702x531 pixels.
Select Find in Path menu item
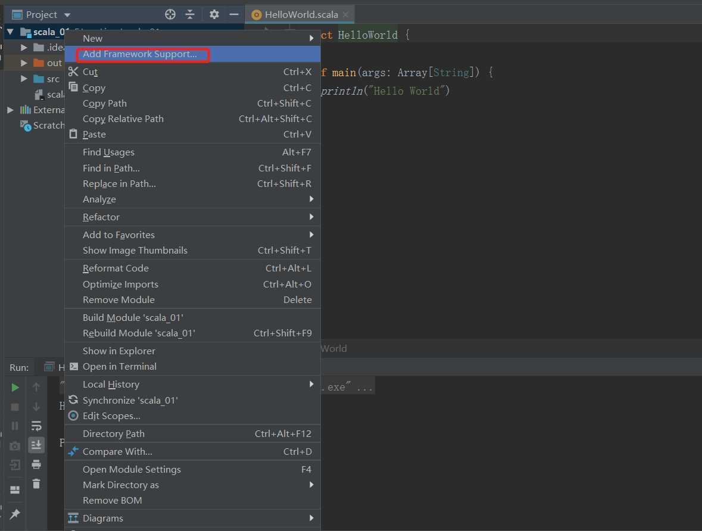click(192, 168)
